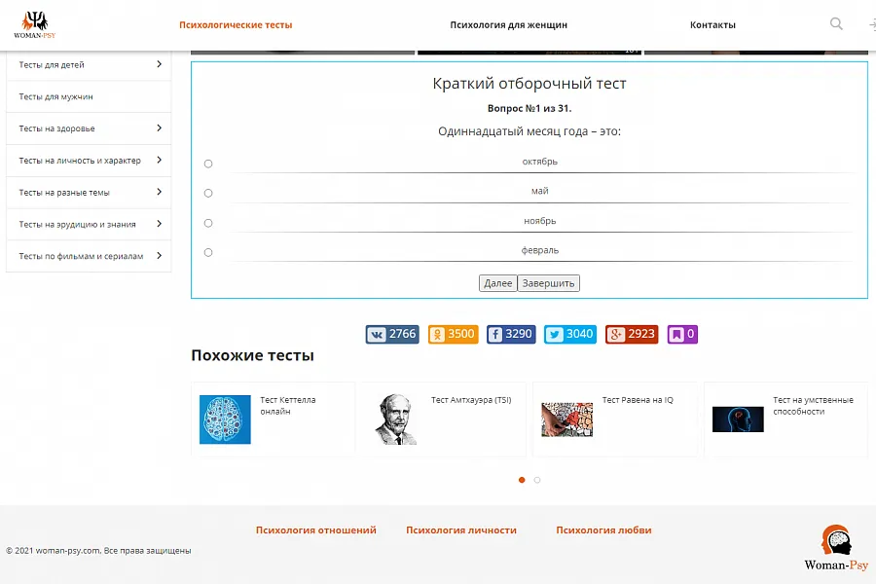The width and height of the screenshot is (876, 584).
Task: Open Психологические тесты menu item
Action: click(x=236, y=24)
